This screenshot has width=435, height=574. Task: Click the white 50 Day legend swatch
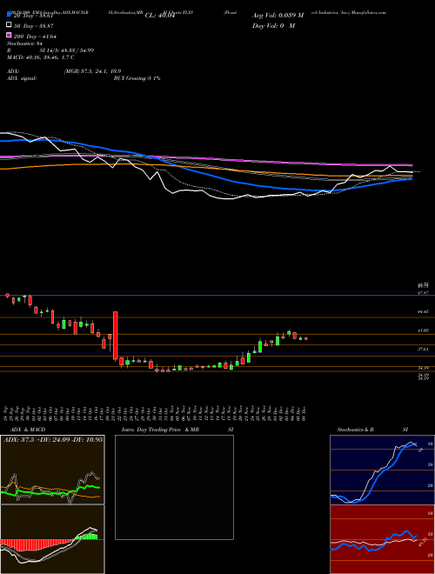[x=9, y=25]
